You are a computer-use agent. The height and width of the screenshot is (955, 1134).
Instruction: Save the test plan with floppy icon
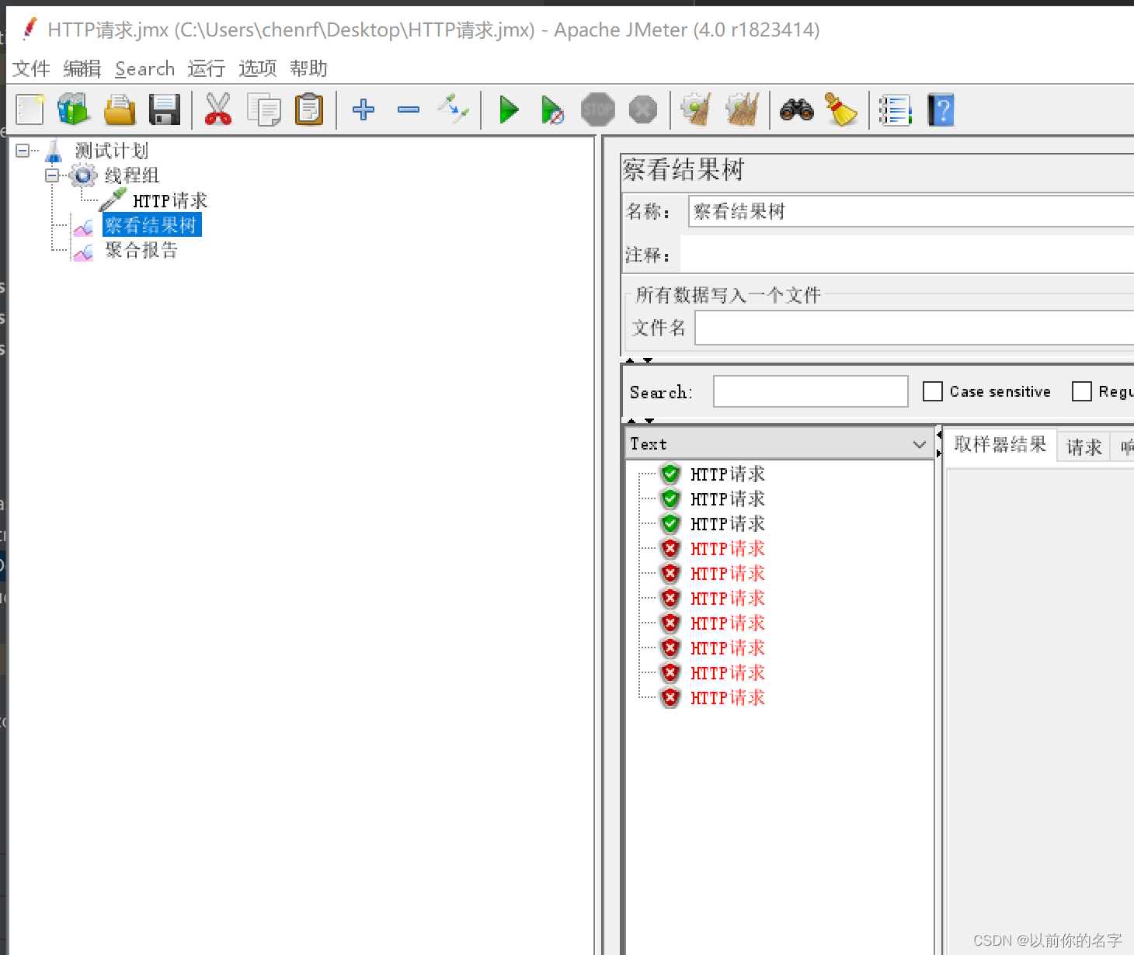[x=165, y=109]
